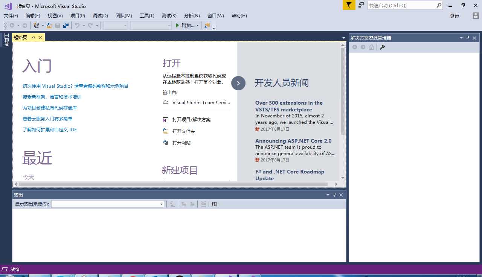Open the 帮助(H) menu
The width and height of the screenshot is (482, 277).
(x=239, y=16)
